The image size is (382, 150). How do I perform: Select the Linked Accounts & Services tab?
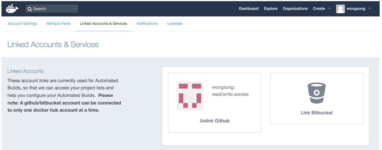103,23
